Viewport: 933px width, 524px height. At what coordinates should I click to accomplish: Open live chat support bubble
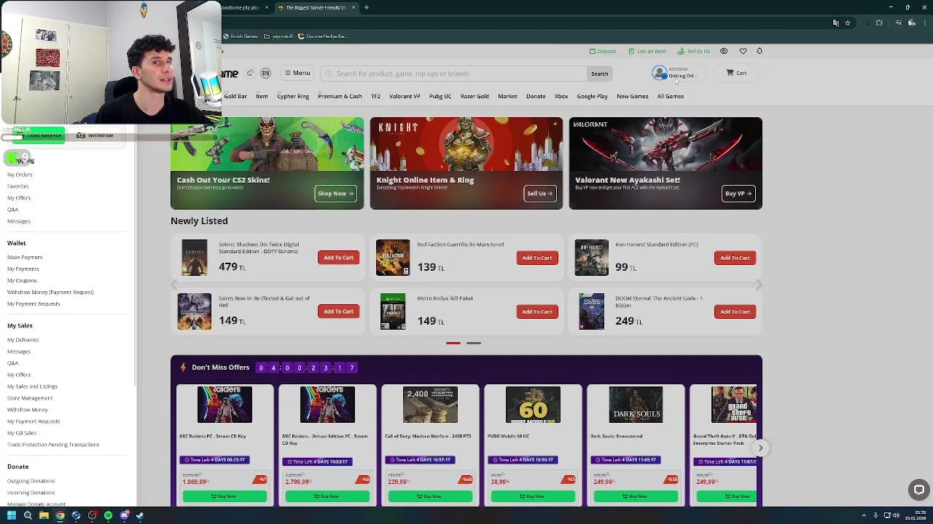(919, 491)
